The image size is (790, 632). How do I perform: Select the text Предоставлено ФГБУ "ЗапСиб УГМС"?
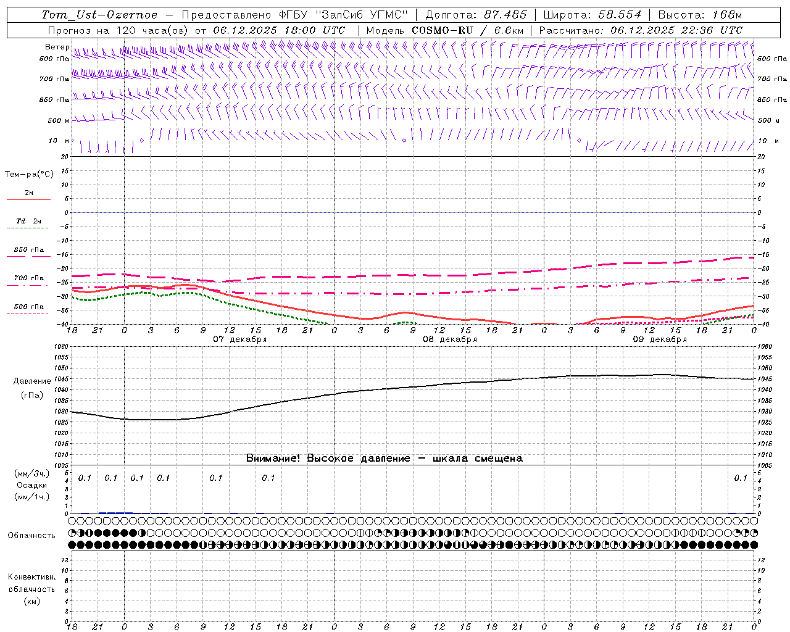coord(295,15)
